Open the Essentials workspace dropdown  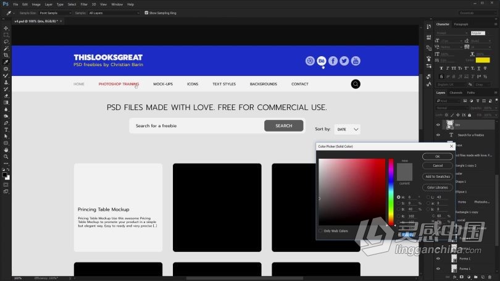tap(477, 13)
